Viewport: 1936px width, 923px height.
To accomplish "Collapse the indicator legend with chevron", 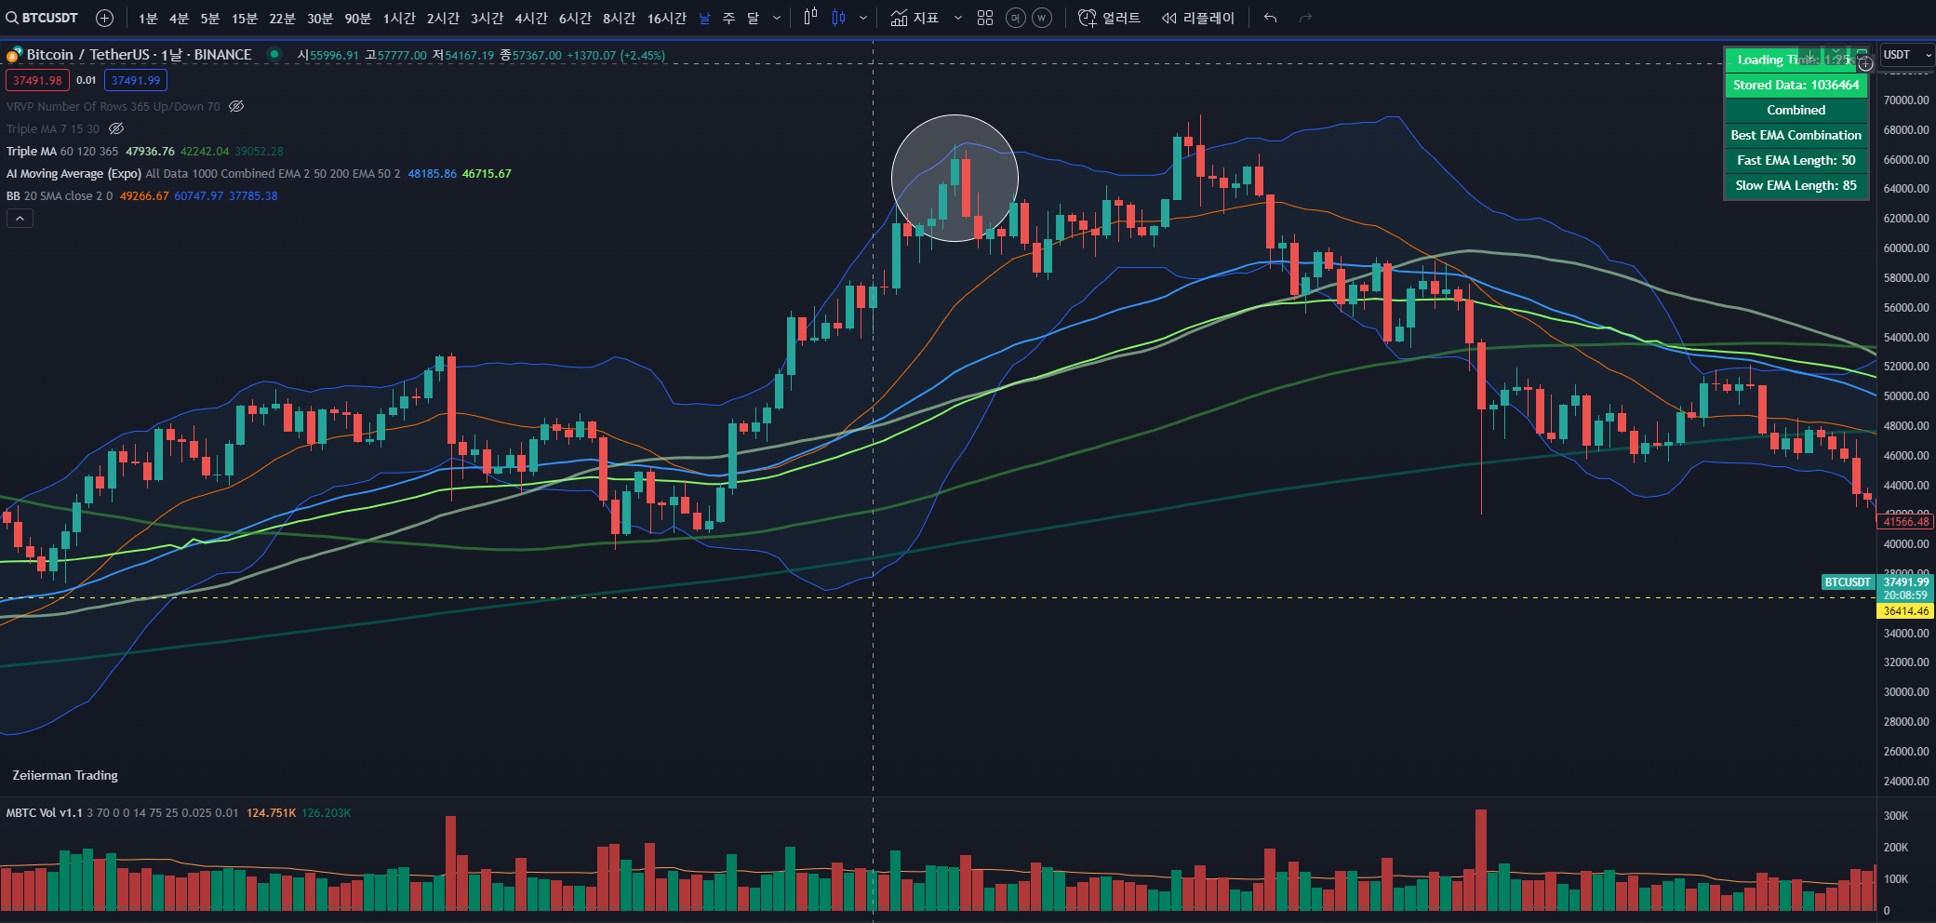I will [20, 219].
